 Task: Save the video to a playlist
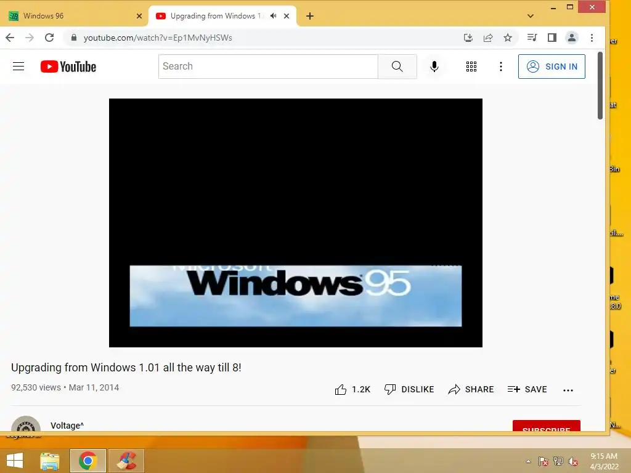(x=527, y=389)
